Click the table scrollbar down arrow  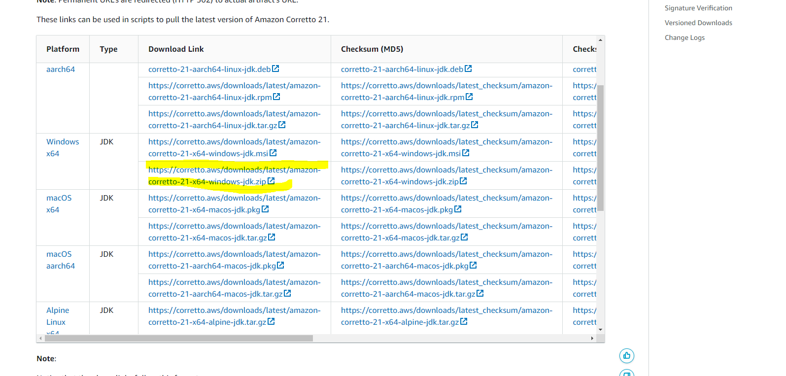click(x=601, y=329)
